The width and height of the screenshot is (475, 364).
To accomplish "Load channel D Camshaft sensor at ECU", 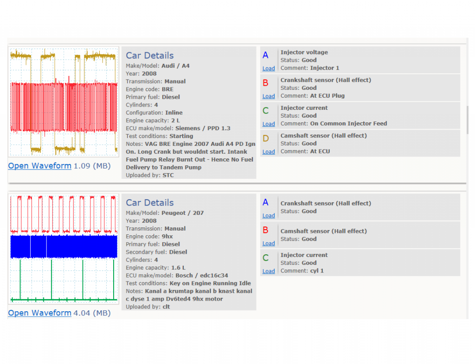I will click(269, 152).
